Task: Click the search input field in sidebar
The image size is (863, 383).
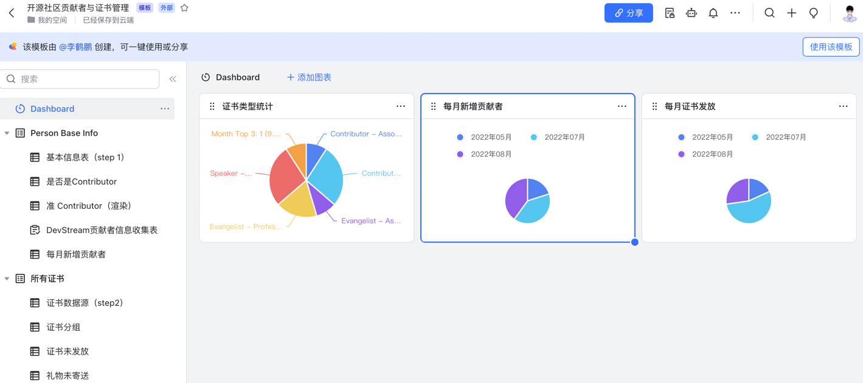Action: 85,79
